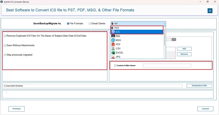The image size is (219, 115).
Task: Click the format list scrollbar thumb
Action: click(x=165, y=37)
